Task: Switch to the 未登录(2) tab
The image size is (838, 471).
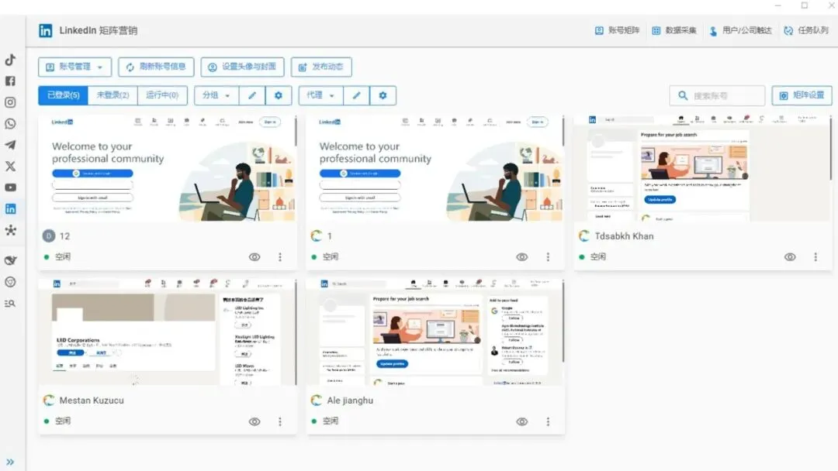Action: (113, 95)
